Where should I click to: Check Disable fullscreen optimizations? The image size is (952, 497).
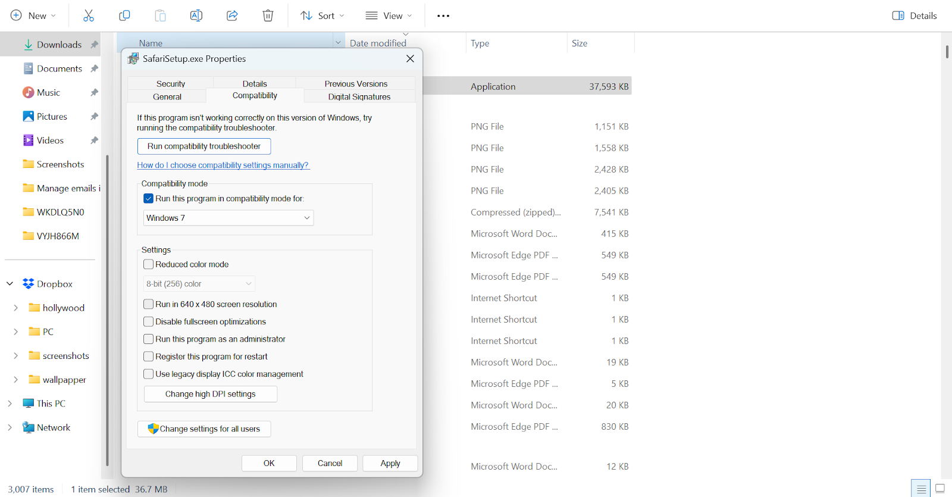149,321
